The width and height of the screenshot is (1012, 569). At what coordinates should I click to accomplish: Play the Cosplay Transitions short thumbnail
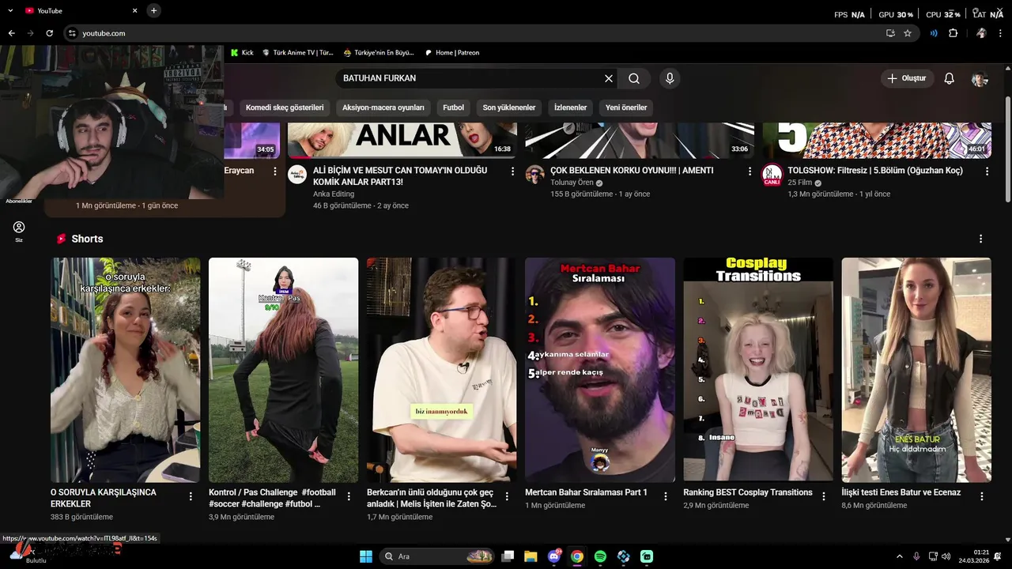point(758,370)
